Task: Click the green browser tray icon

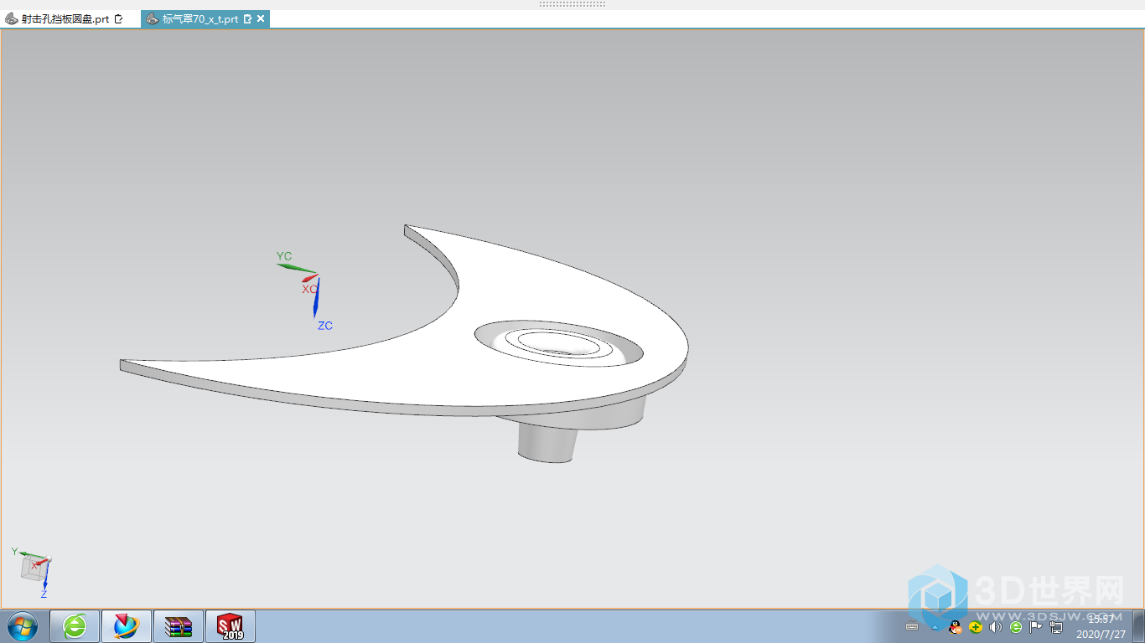Action: click(x=1016, y=626)
